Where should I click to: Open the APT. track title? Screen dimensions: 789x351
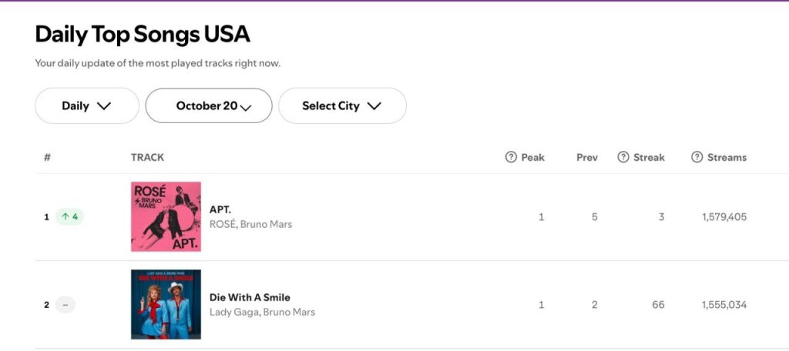pyautogui.click(x=220, y=209)
